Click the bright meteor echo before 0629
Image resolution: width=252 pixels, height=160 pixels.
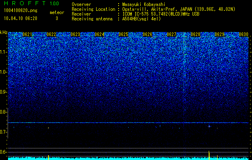pos(209,126)
